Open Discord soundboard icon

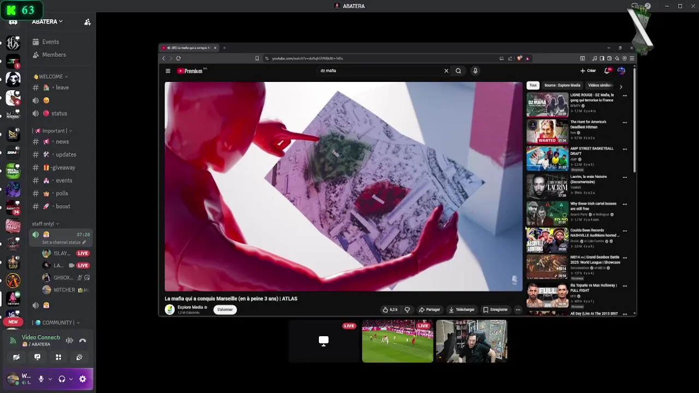(x=79, y=357)
